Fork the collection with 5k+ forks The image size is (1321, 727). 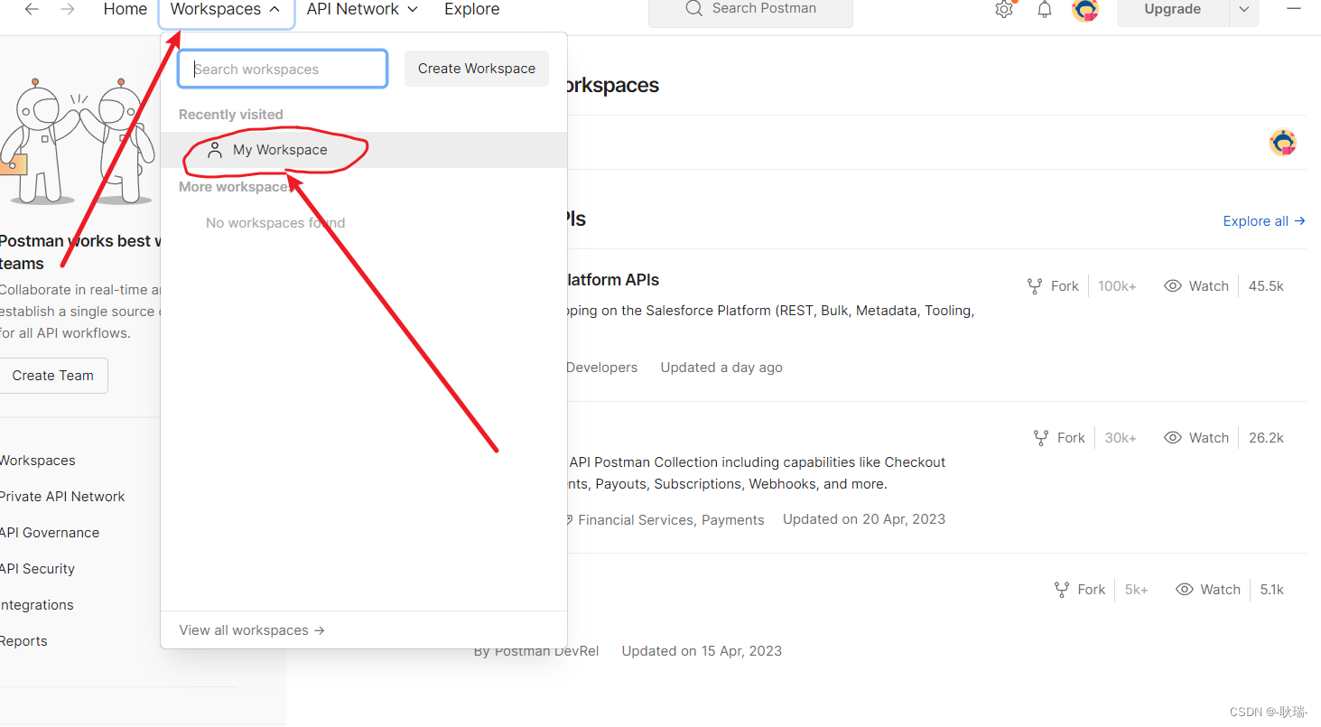point(1080,590)
